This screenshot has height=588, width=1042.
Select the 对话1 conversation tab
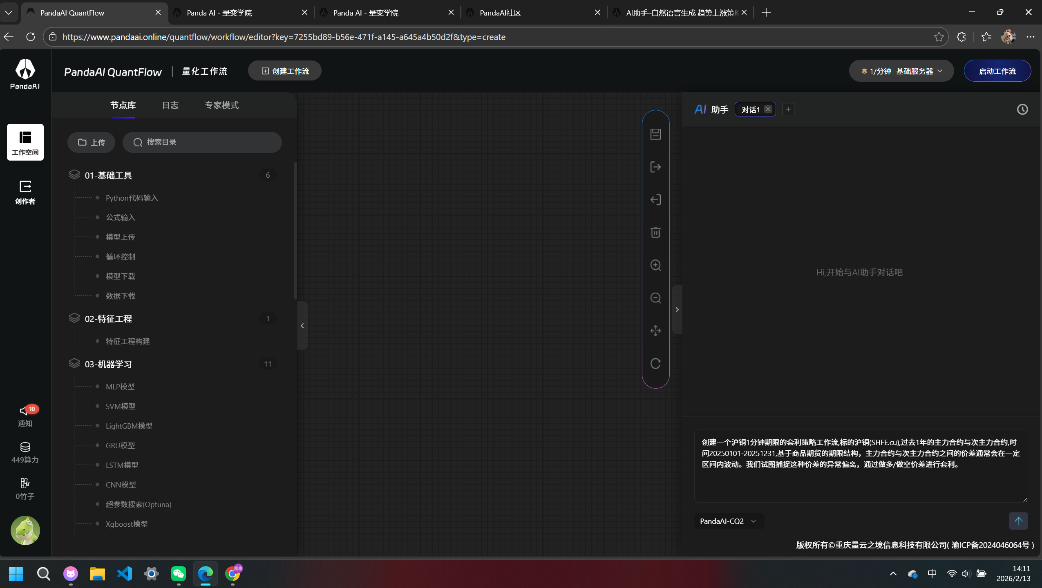751,110
